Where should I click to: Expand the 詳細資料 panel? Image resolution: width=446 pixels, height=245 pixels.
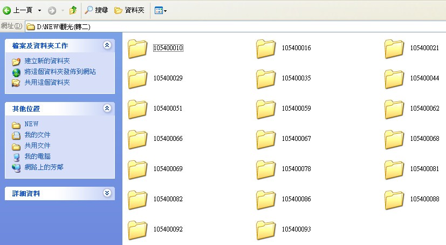[x=107, y=193]
